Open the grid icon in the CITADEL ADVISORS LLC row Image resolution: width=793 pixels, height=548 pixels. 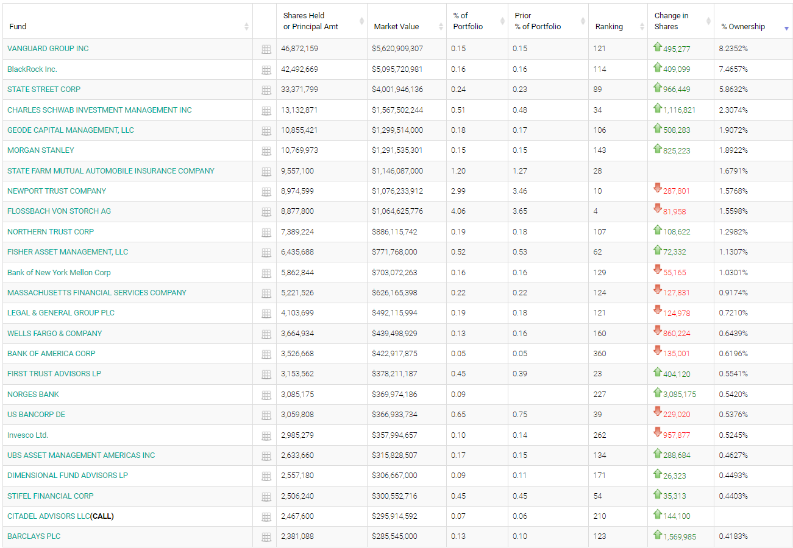click(266, 517)
